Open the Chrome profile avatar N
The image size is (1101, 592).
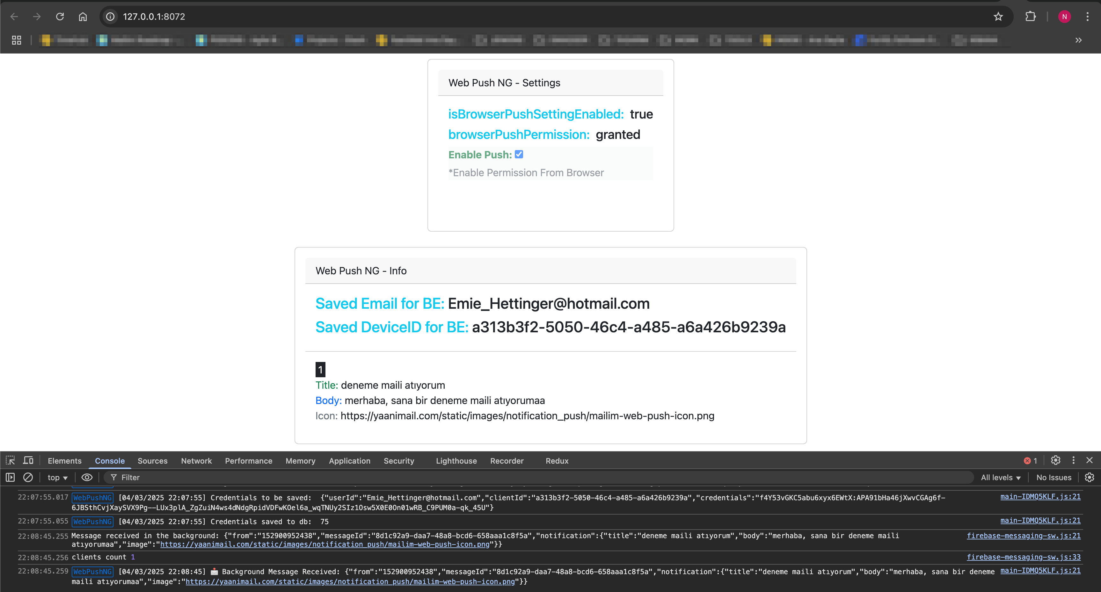tap(1064, 17)
